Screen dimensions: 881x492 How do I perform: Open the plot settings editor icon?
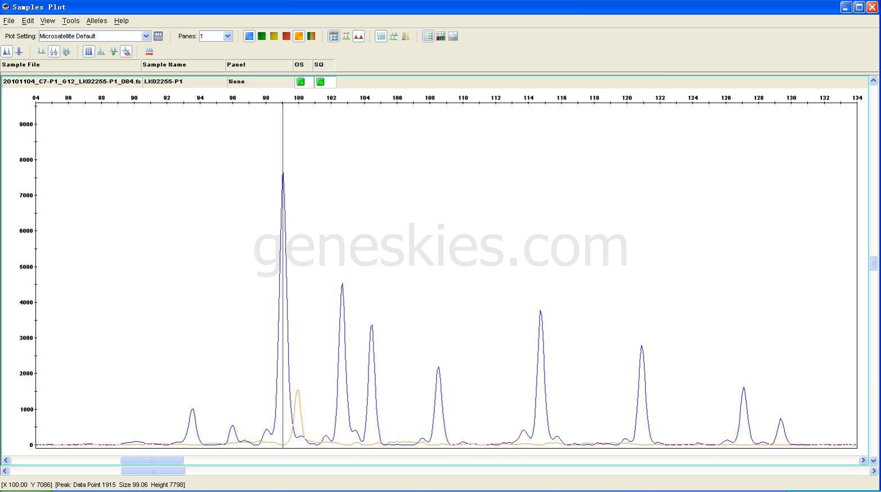click(x=158, y=36)
